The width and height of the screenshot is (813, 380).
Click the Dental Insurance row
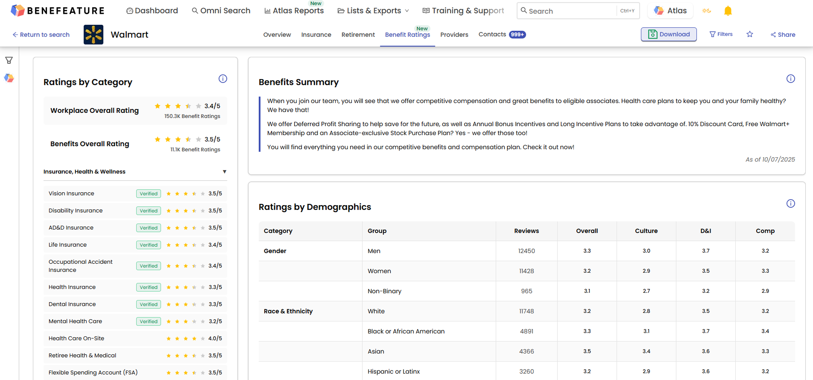click(x=135, y=304)
